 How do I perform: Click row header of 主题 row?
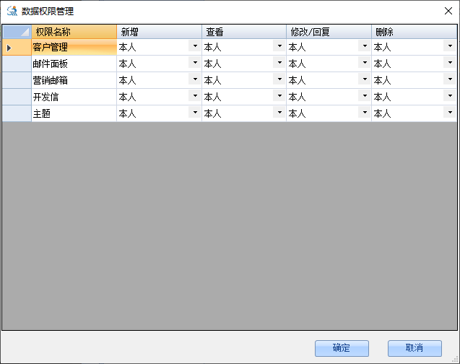click(x=17, y=113)
